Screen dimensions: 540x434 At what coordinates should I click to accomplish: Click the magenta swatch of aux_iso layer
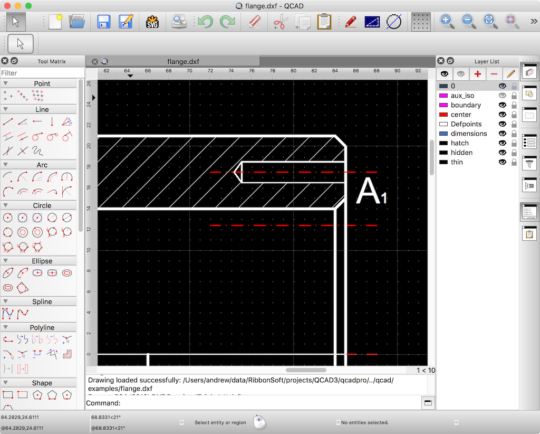click(x=443, y=96)
